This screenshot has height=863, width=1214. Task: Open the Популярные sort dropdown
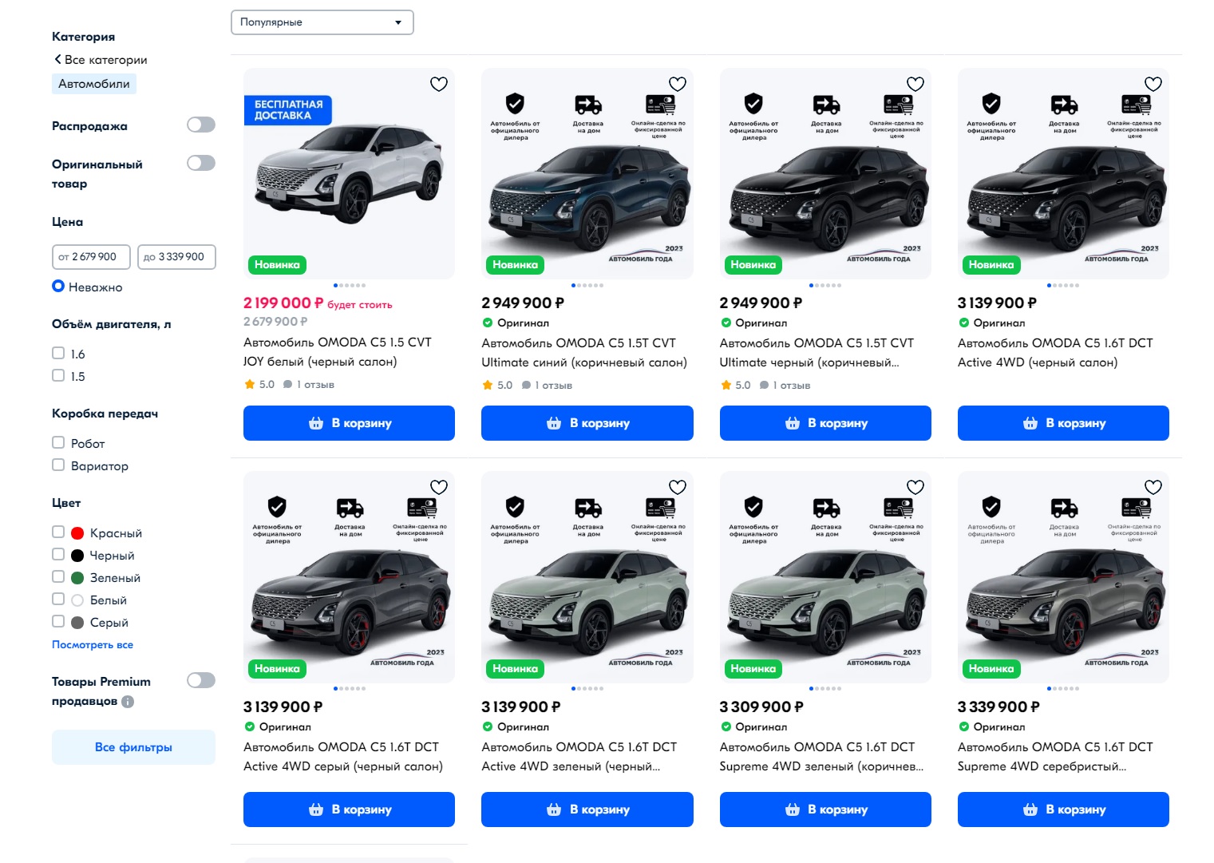point(322,22)
